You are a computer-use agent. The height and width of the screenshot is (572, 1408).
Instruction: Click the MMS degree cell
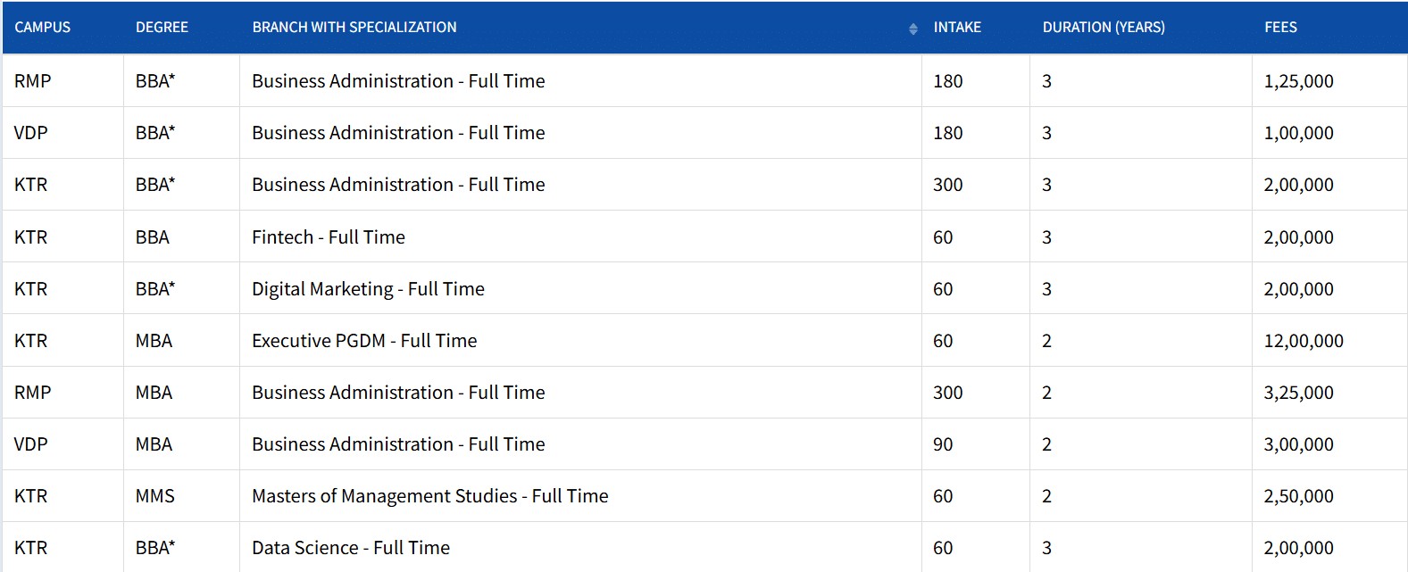[155, 496]
